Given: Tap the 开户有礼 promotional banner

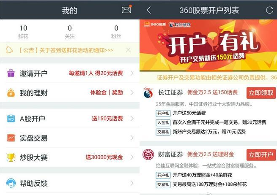Looking at the screenshot, I should point(208,45).
